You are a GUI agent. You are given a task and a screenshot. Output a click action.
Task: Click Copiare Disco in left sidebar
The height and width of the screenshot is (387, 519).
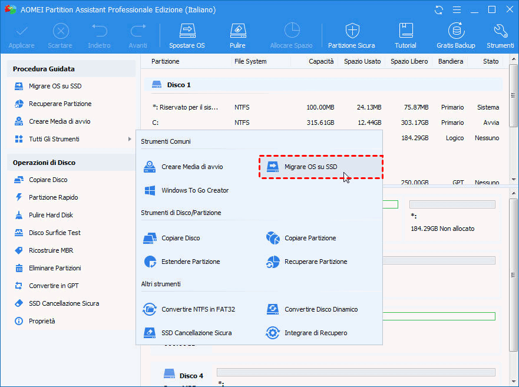[48, 180]
